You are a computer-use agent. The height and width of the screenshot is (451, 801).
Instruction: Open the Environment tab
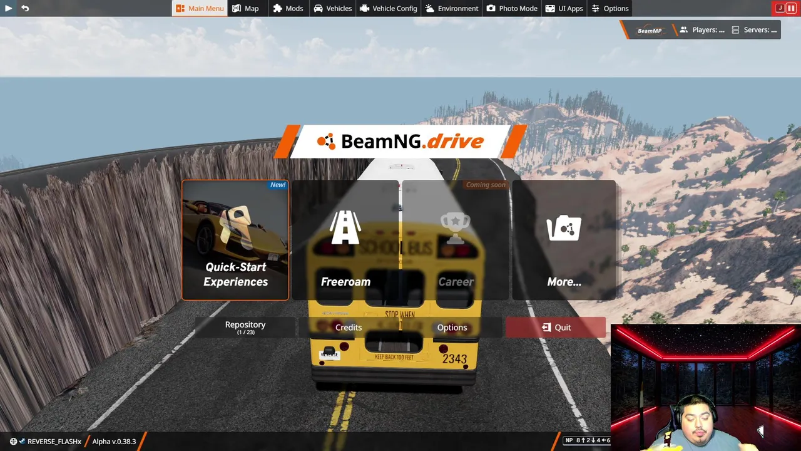452,8
